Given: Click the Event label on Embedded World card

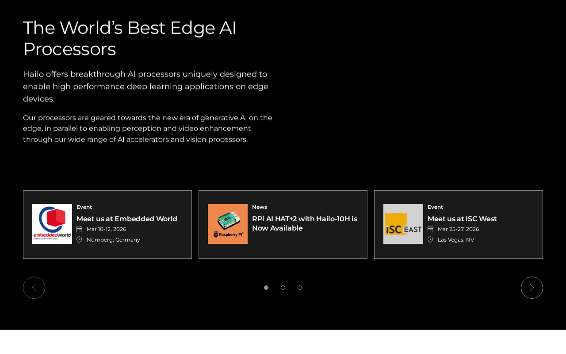Looking at the screenshot, I should pos(84,207).
